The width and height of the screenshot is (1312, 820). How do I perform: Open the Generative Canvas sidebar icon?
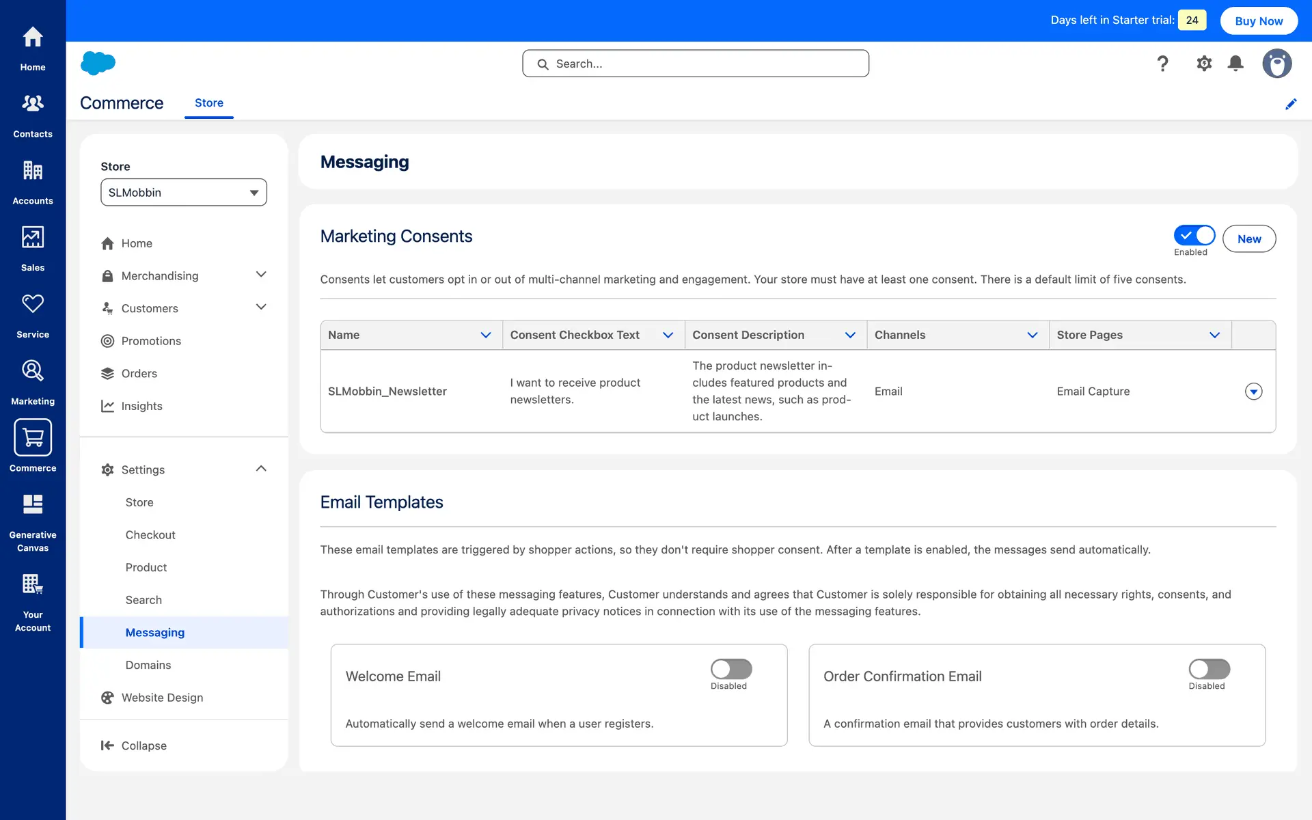click(33, 505)
